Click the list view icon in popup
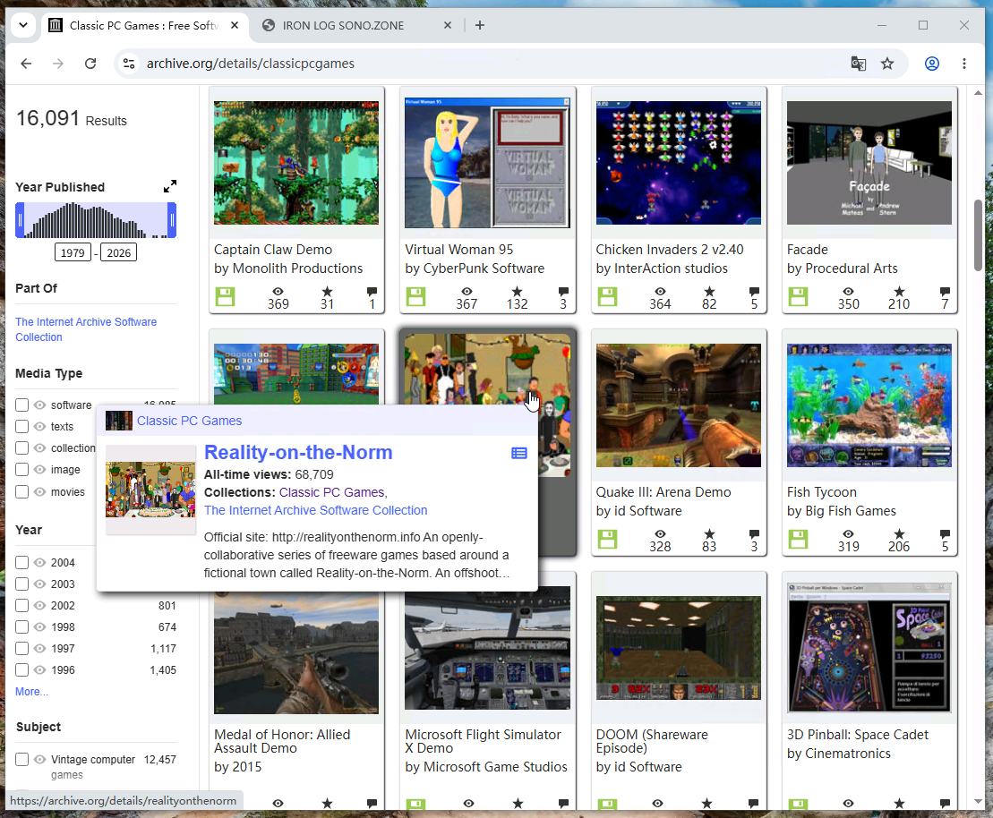This screenshot has width=993, height=818. pos(519,453)
